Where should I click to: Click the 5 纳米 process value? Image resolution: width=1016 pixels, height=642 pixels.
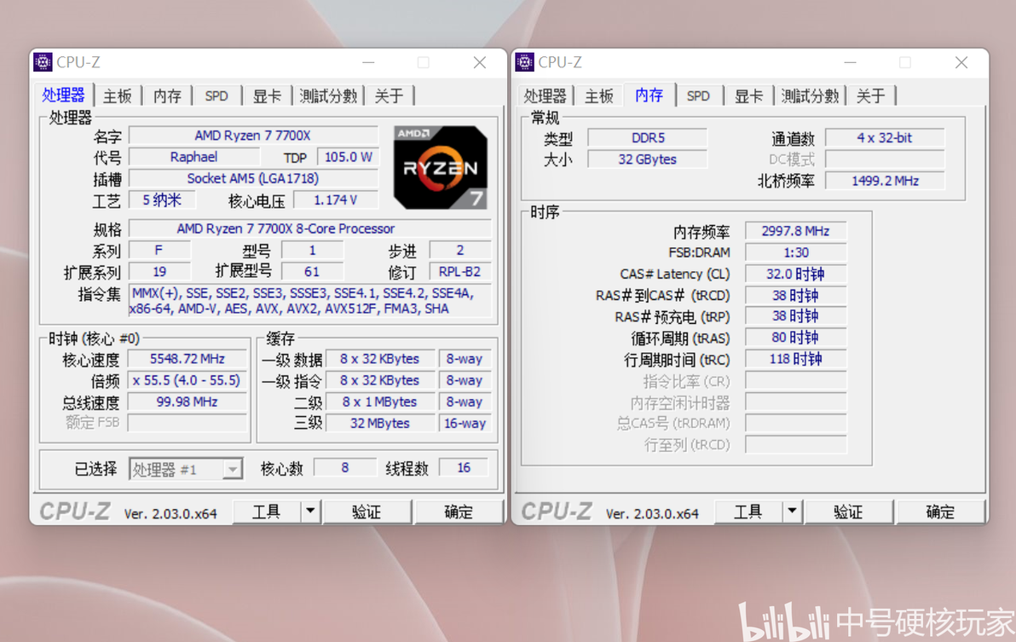(161, 200)
